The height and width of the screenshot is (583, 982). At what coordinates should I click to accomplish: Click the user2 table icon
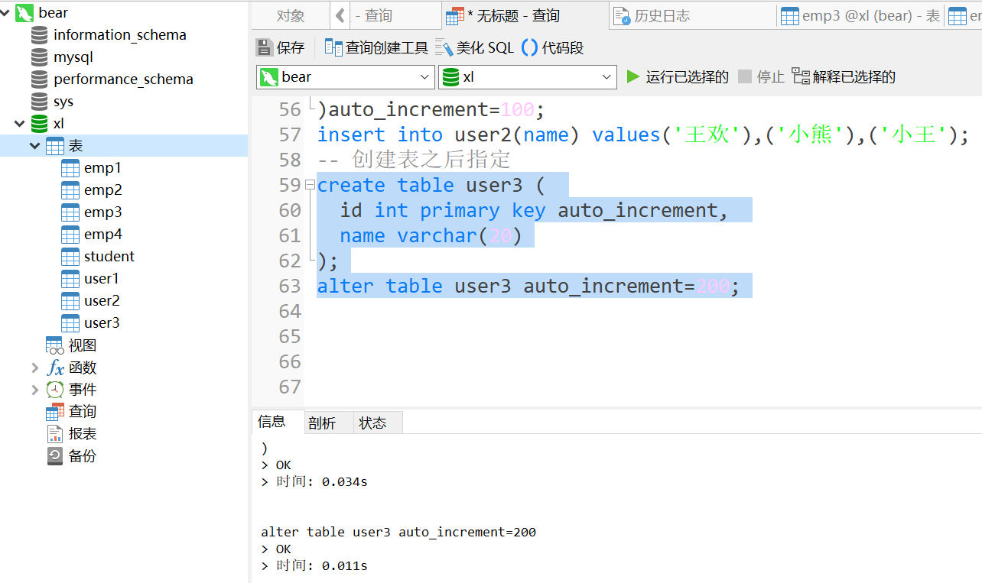tap(70, 301)
